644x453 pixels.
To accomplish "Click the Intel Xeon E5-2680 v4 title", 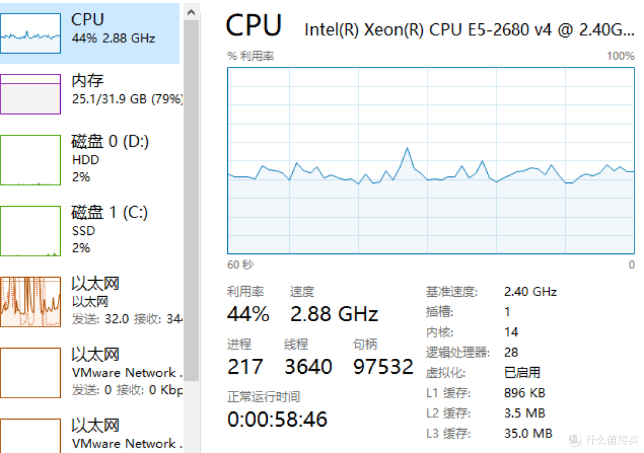I will (x=469, y=30).
